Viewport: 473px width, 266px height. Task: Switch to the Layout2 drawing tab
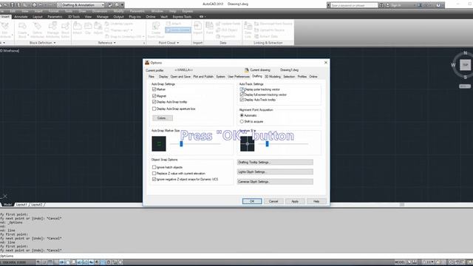pyautogui.click(x=37, y=205)
